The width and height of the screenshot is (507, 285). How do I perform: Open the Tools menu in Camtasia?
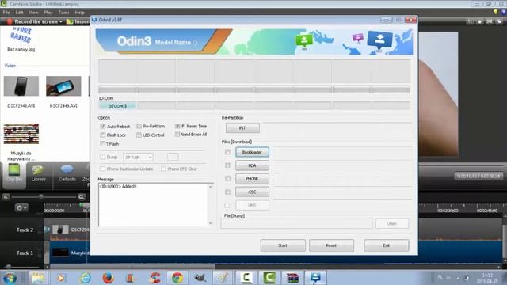pyautogui.click(x=63, y=13)
